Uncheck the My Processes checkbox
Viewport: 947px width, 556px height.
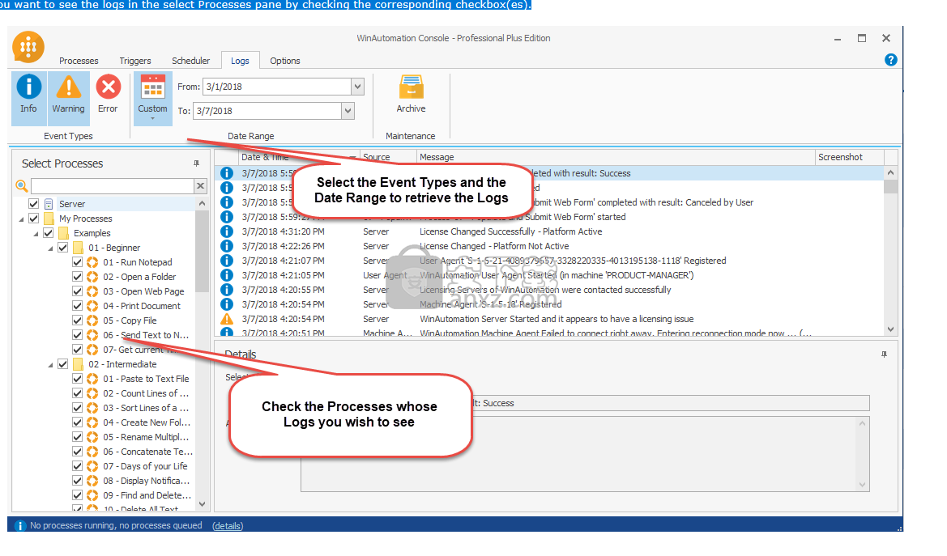(34, 219)
